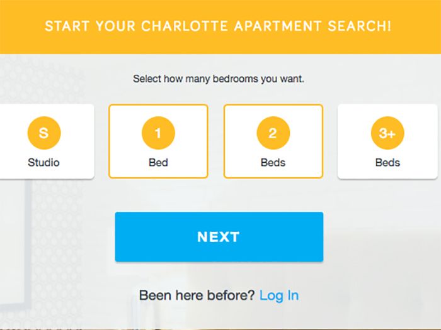Click the yellow "3+" circle icon
The image size is (441, 330).
click(387, 133)
